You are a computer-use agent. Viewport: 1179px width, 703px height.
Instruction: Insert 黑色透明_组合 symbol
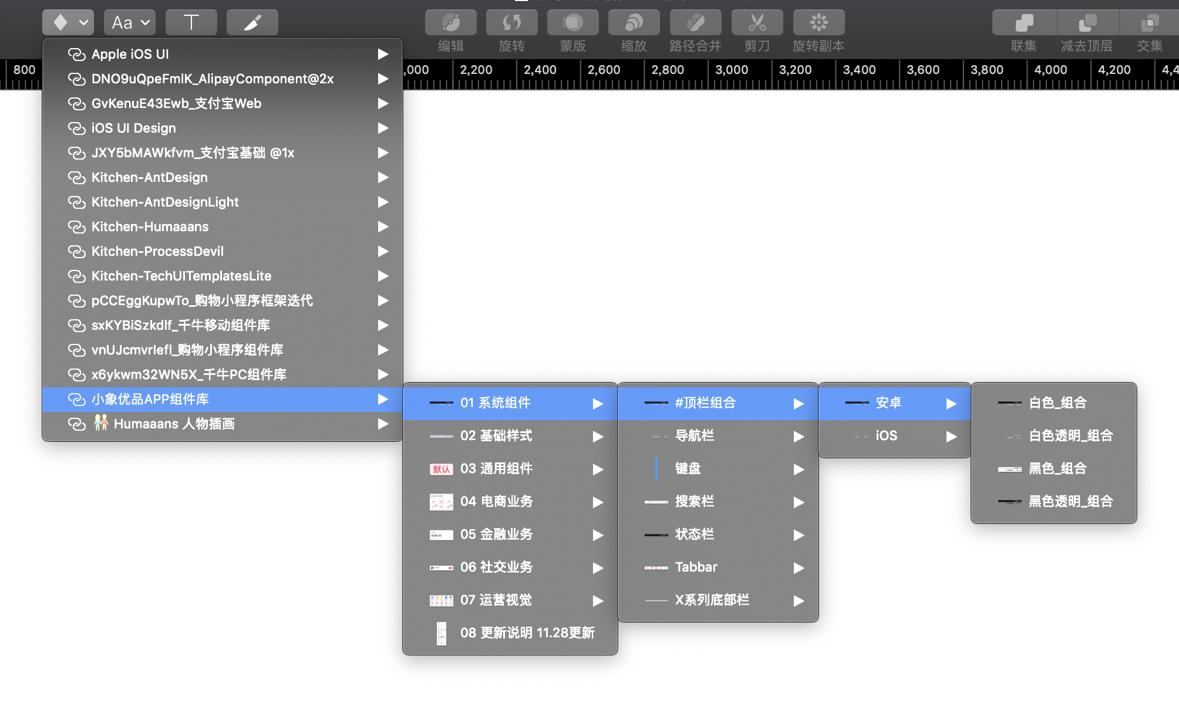click(1053, 502)
